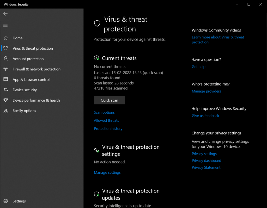Open Scan options link
Viewport: 267px width, 208px height.
click(x=104, y=112)
